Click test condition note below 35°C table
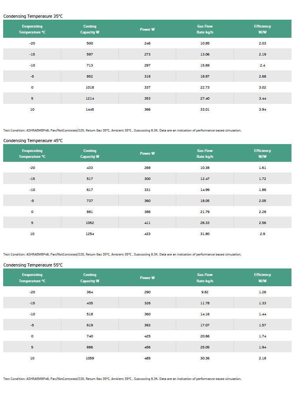 122,130
